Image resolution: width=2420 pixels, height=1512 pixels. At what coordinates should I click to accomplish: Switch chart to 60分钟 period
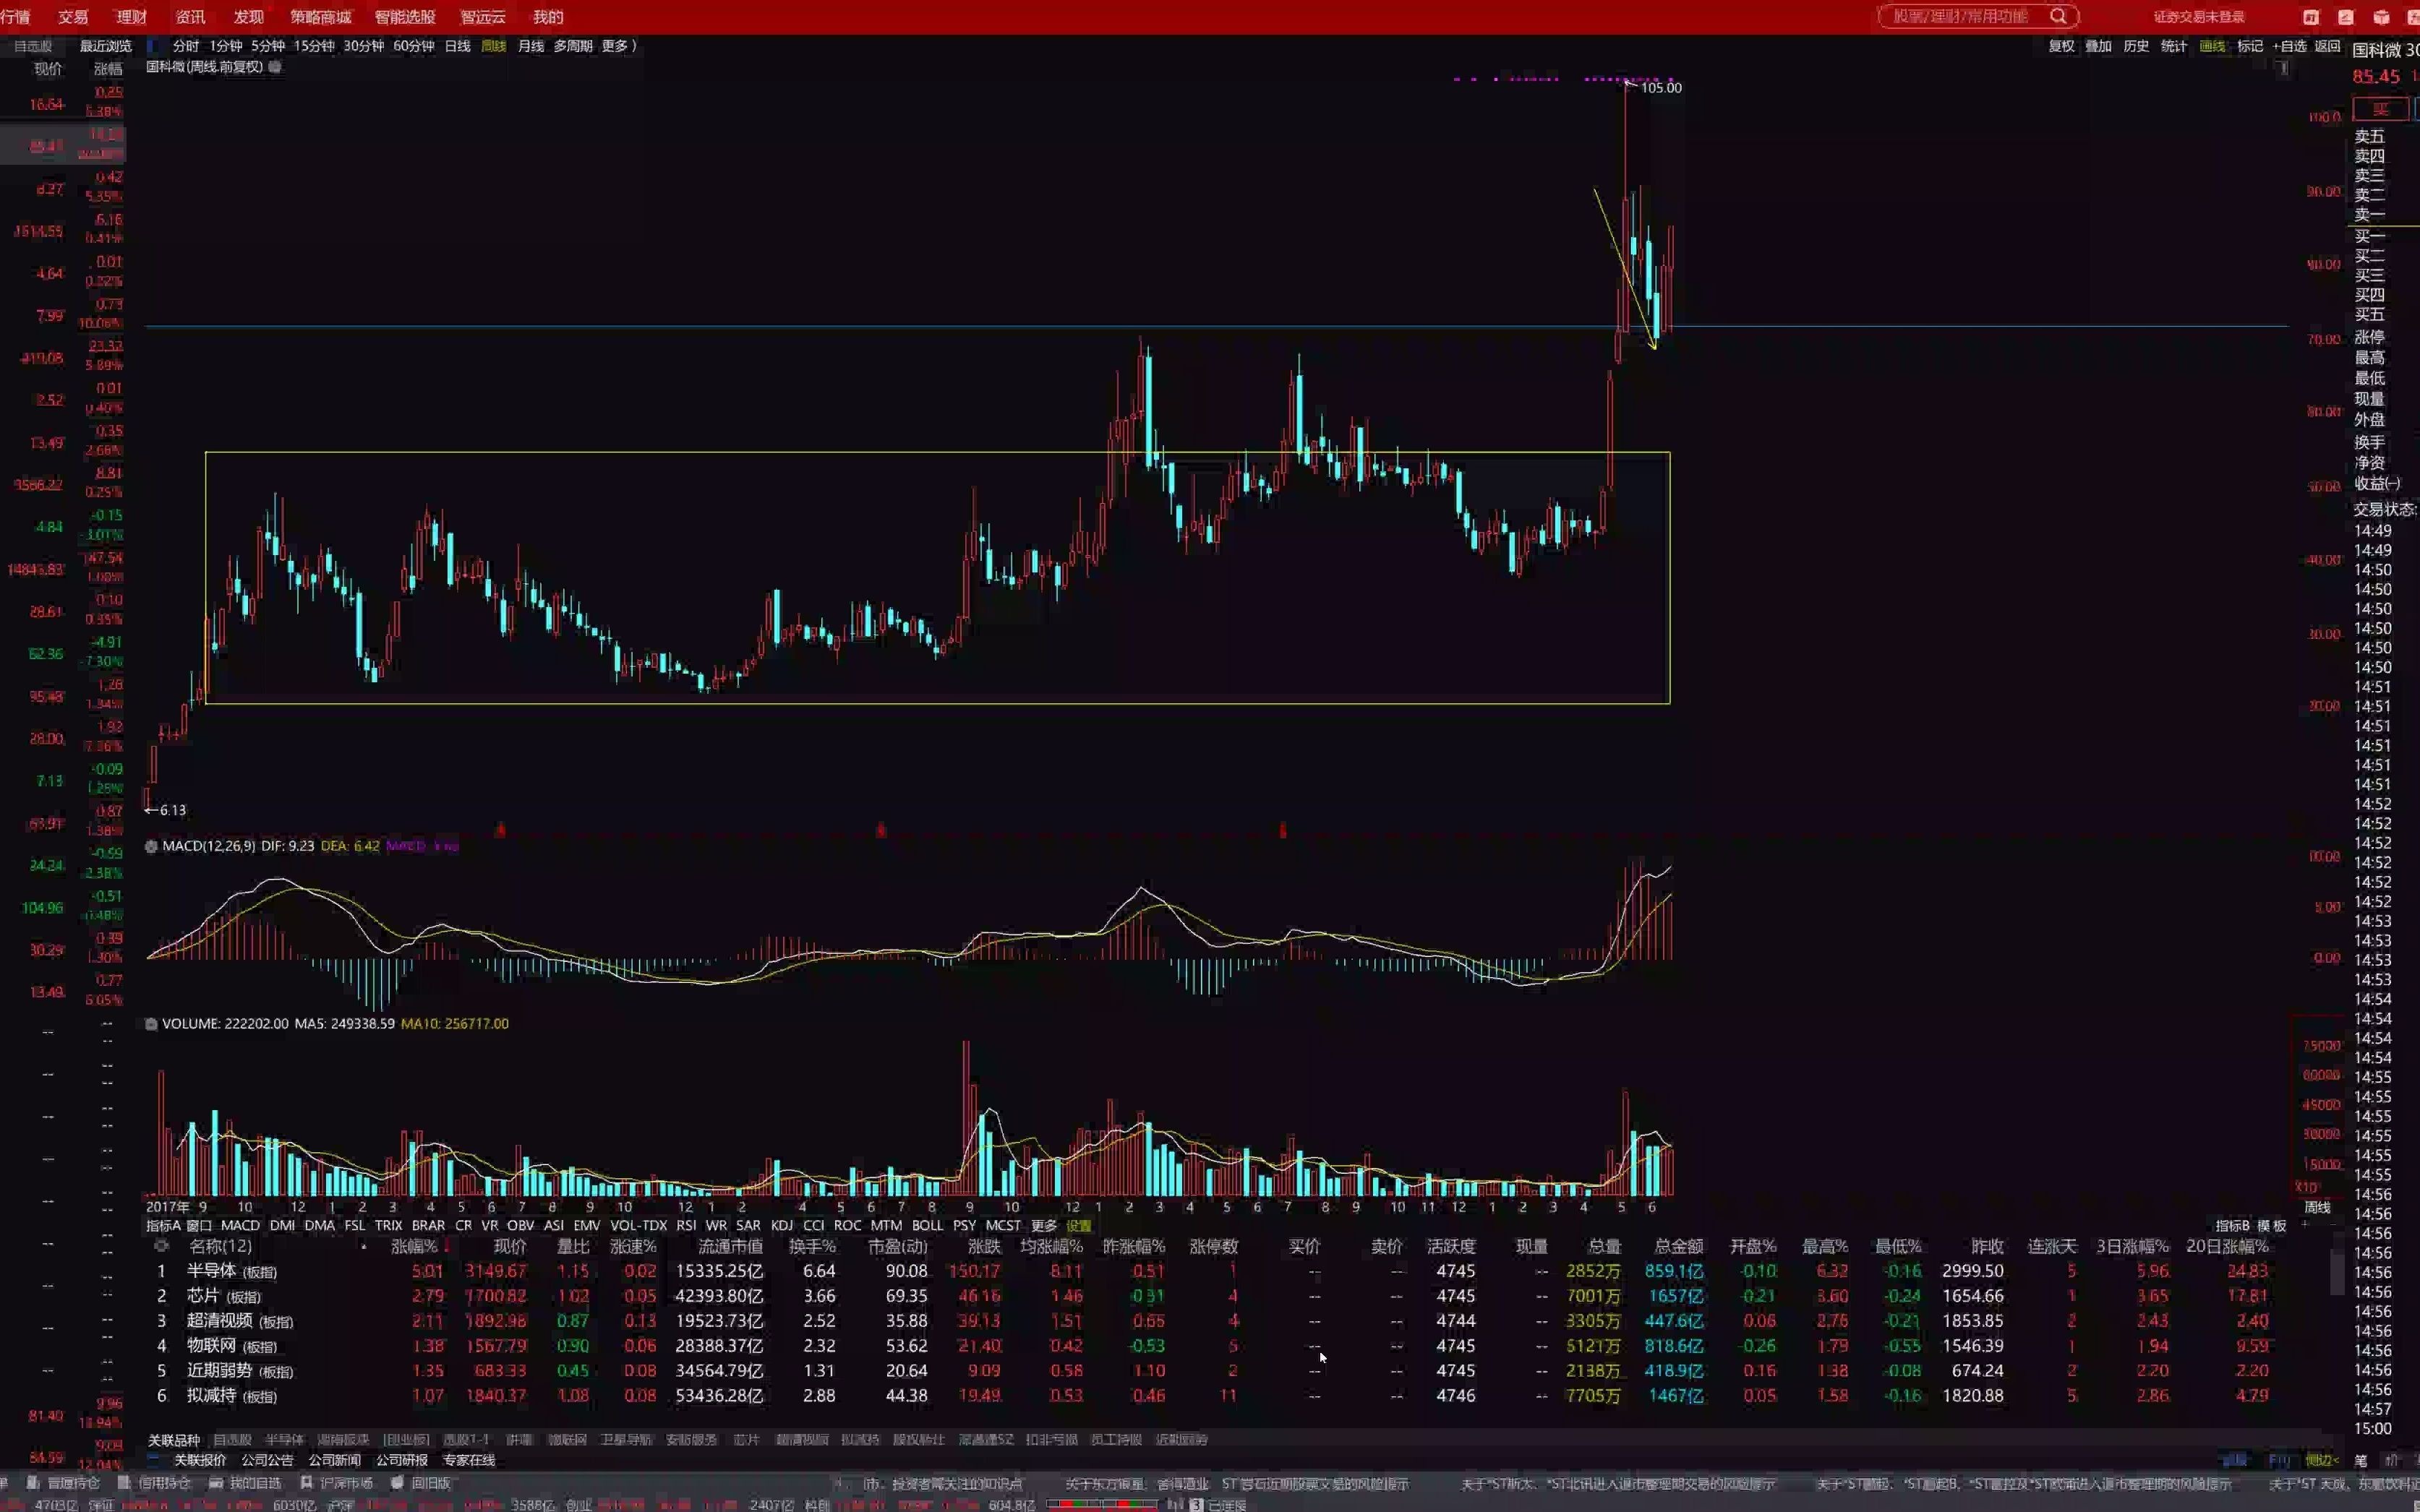click(413, 46)
